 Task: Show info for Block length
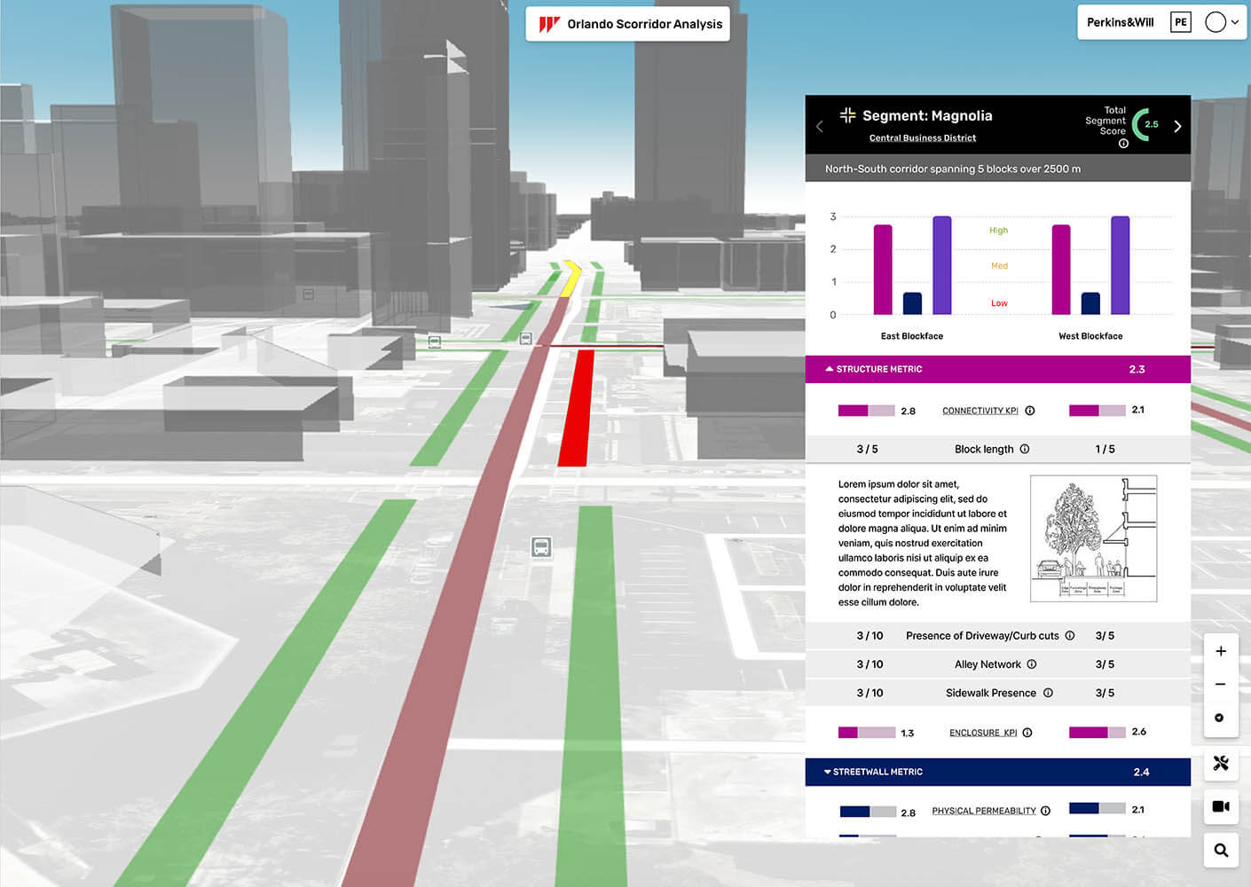click(x=1025, y=449)
